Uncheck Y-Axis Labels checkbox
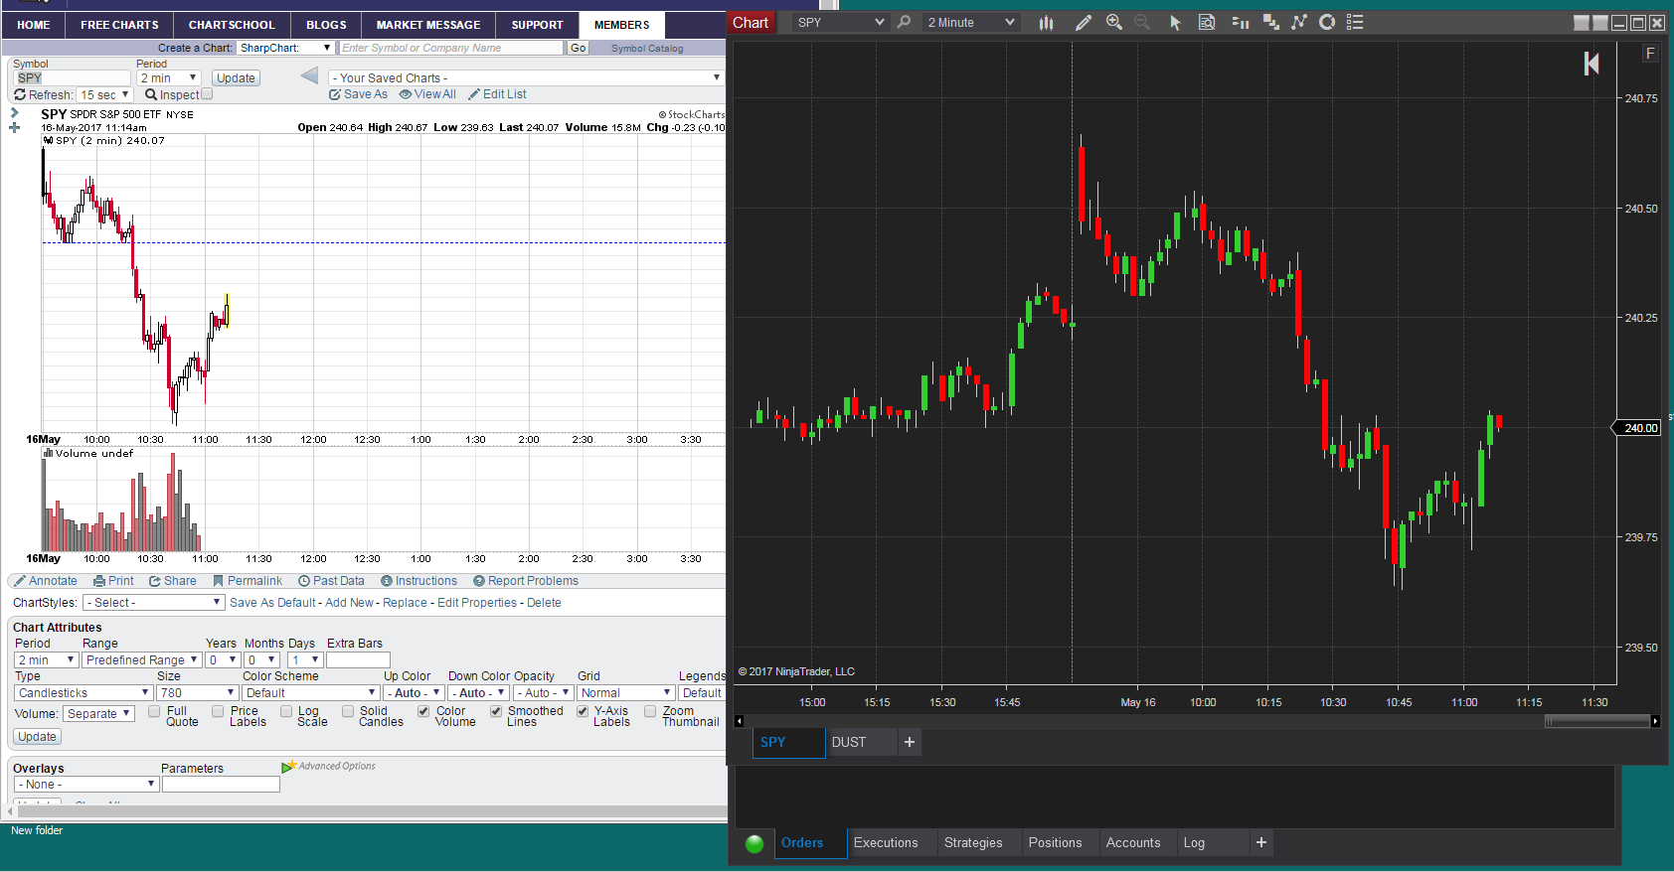 click(583, 711)
